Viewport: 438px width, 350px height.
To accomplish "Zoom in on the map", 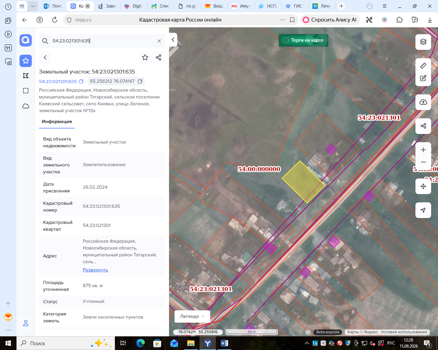I will point(423,150).
